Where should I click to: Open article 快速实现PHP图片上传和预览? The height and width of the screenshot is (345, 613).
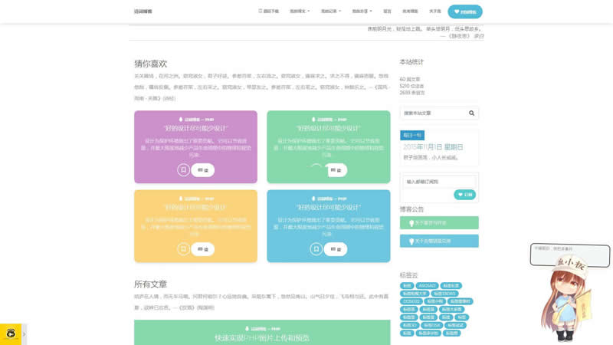tap(262, 338)
